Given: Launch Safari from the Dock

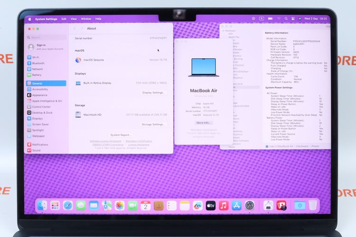Looking at the screenshot, I should coord(68,205).
